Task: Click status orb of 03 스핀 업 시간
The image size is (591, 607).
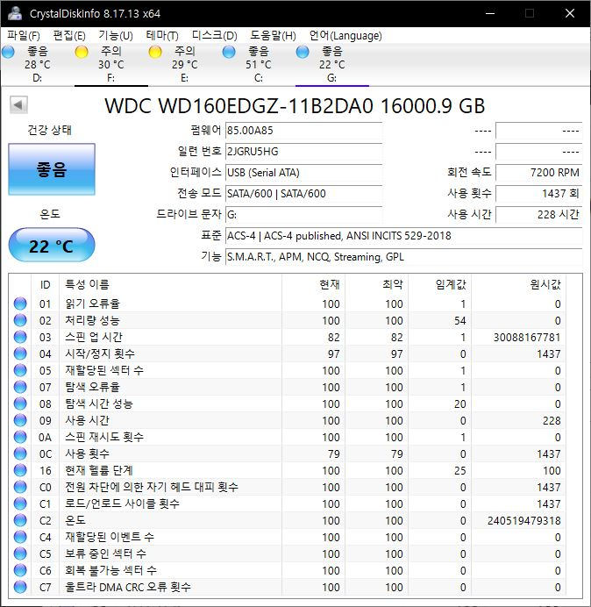Action: [20, 337]
